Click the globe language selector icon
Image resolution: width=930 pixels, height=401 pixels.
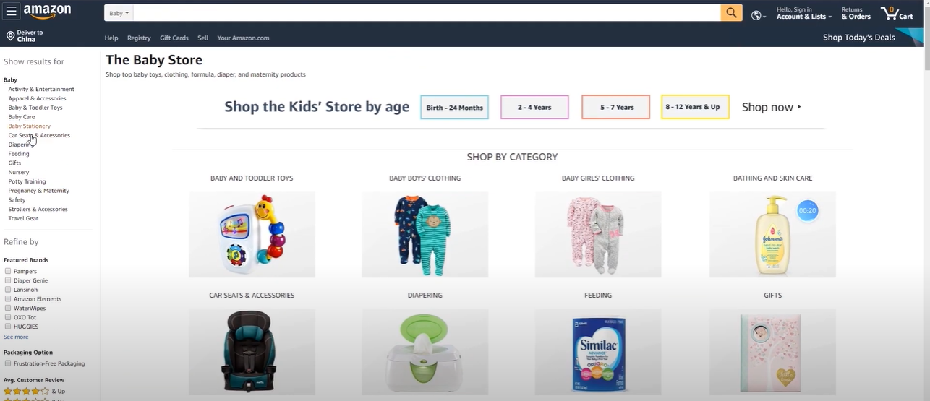point(756,15)
